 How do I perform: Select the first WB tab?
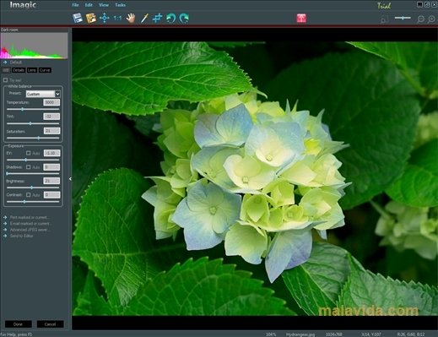(6, 70)
